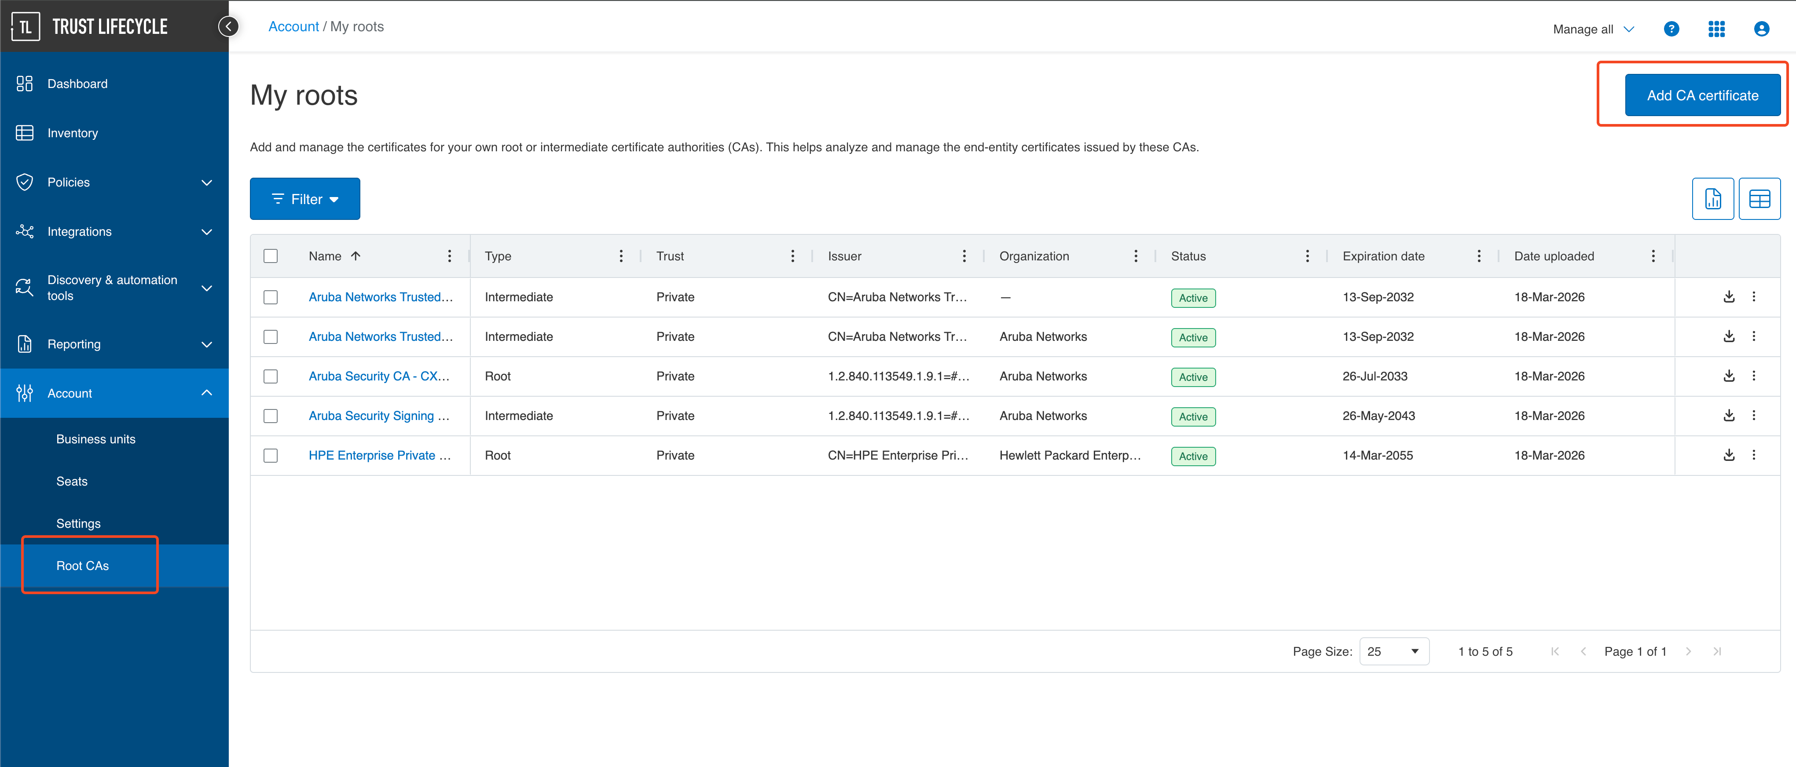Open the help question mark icon
Viewport: 1796px width, 767px height.
click(x=1671, y=29)
